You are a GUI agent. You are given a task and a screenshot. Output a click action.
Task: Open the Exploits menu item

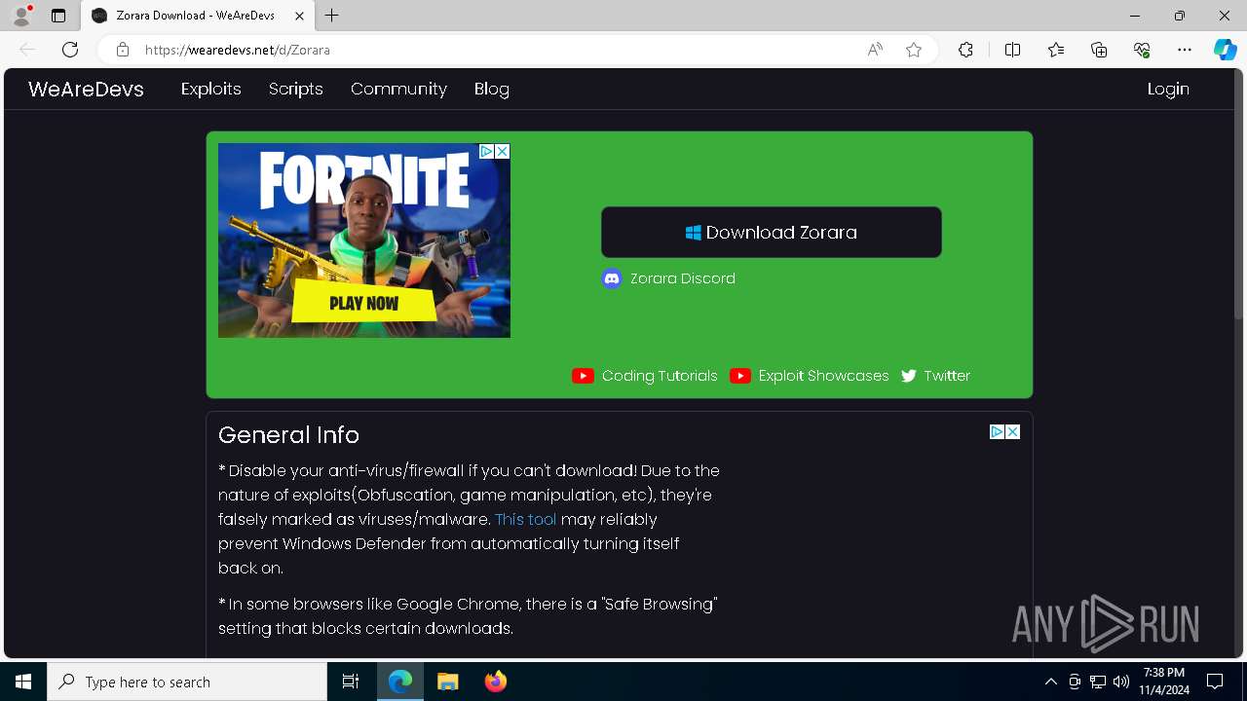click(211, 89)
